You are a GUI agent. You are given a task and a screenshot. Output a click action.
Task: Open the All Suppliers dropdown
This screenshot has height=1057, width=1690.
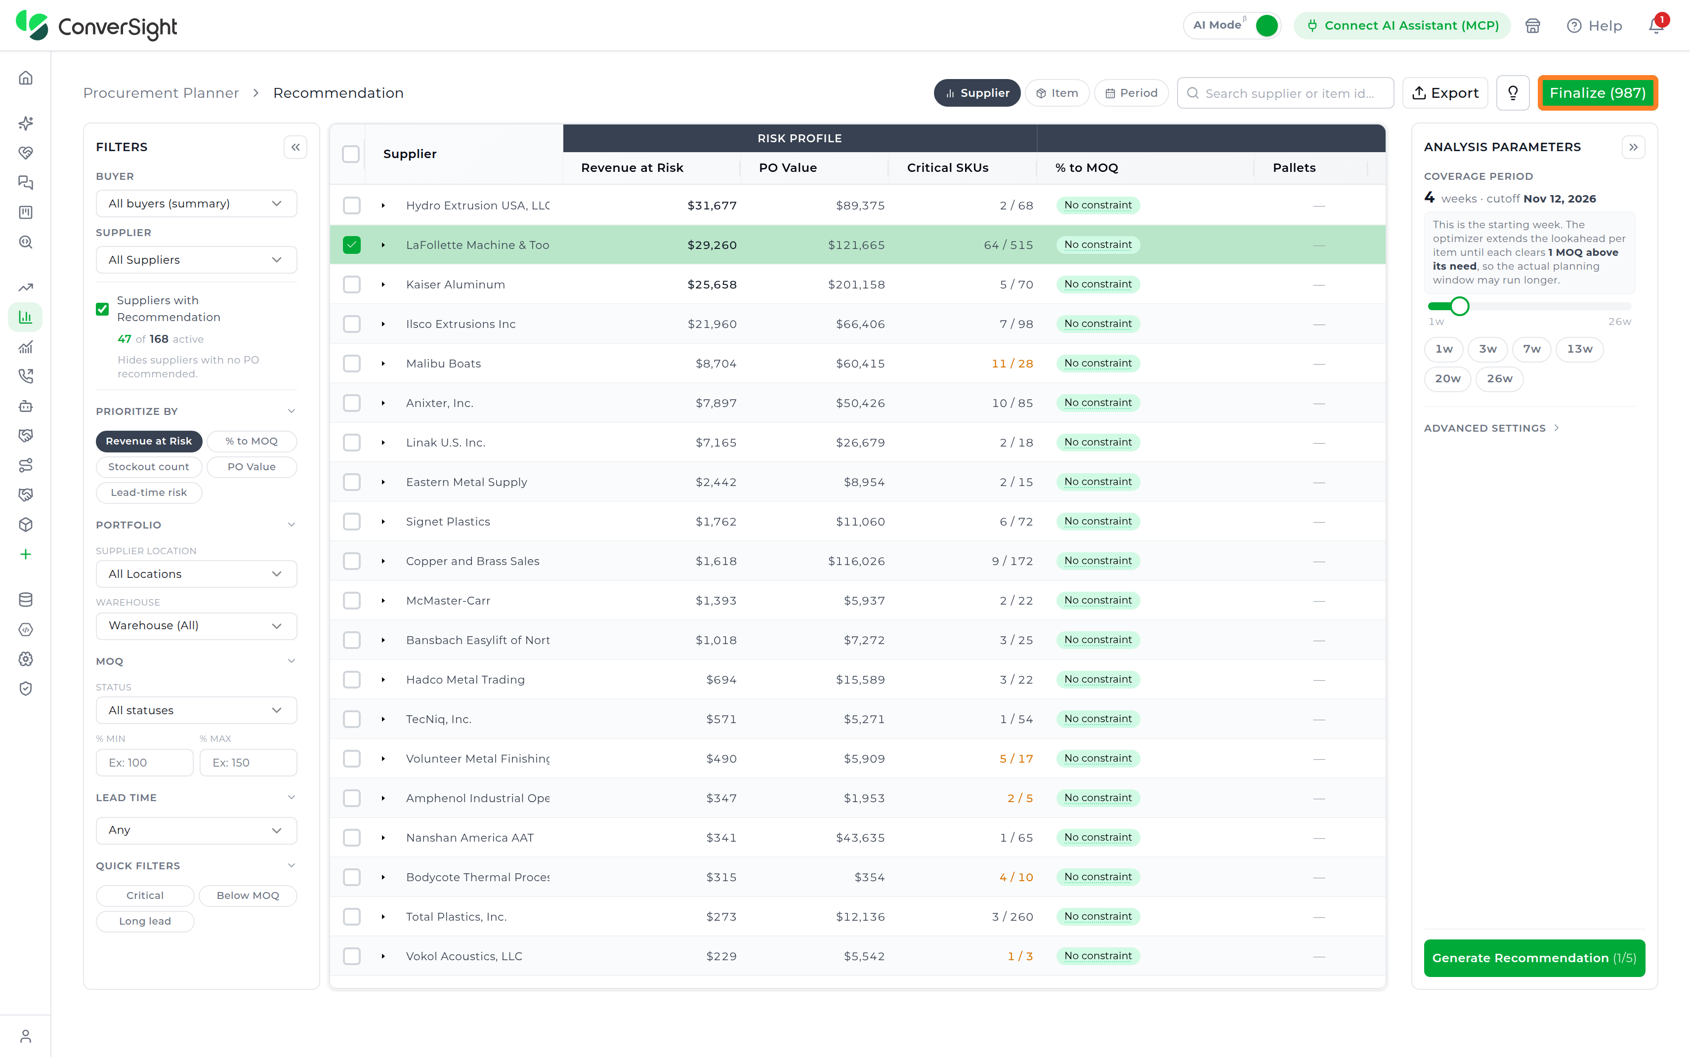pyautogui.click(x=197, y=259)
